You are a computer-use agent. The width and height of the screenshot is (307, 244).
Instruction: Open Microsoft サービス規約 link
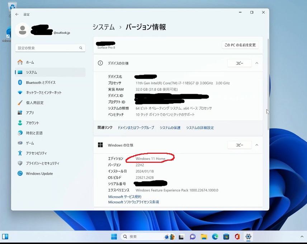pyautogui.click(x=125, y=197)
